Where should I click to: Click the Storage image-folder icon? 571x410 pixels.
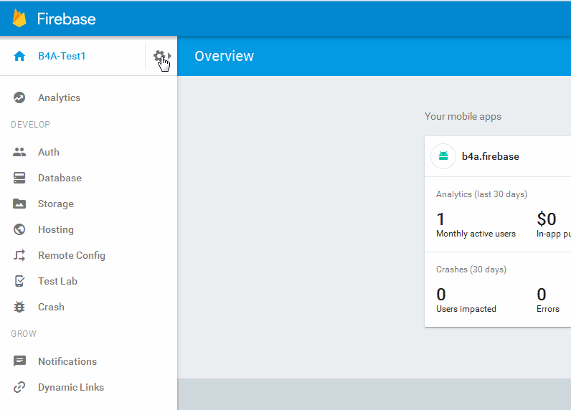[x=19, y=204]
